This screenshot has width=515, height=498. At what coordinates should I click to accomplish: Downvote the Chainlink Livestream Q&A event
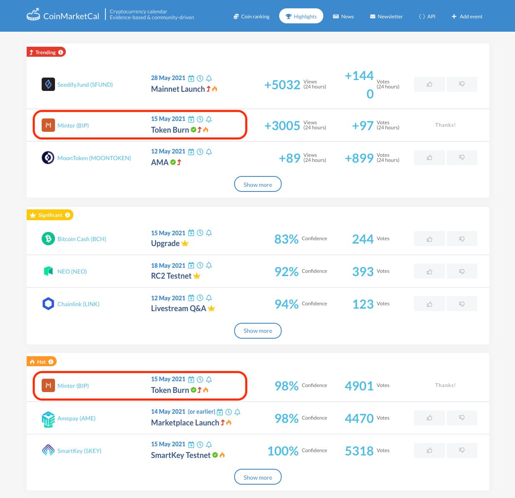tap(462, 304)
